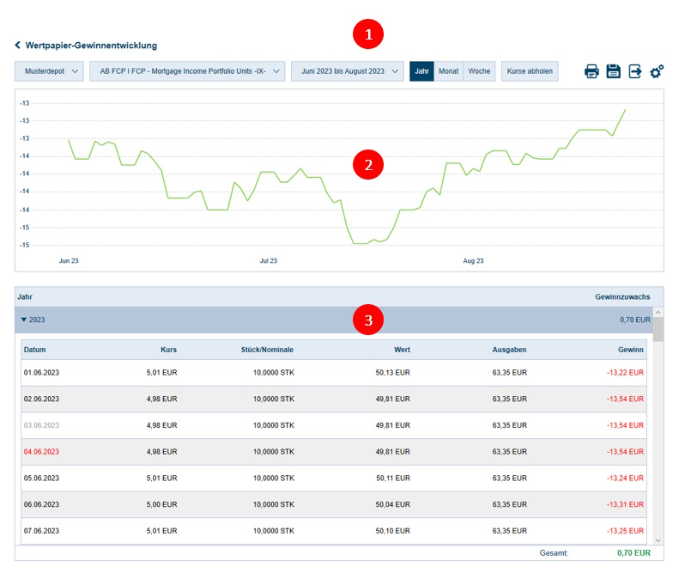Click the scrollbar down arrow in table

tap(658, 539)
